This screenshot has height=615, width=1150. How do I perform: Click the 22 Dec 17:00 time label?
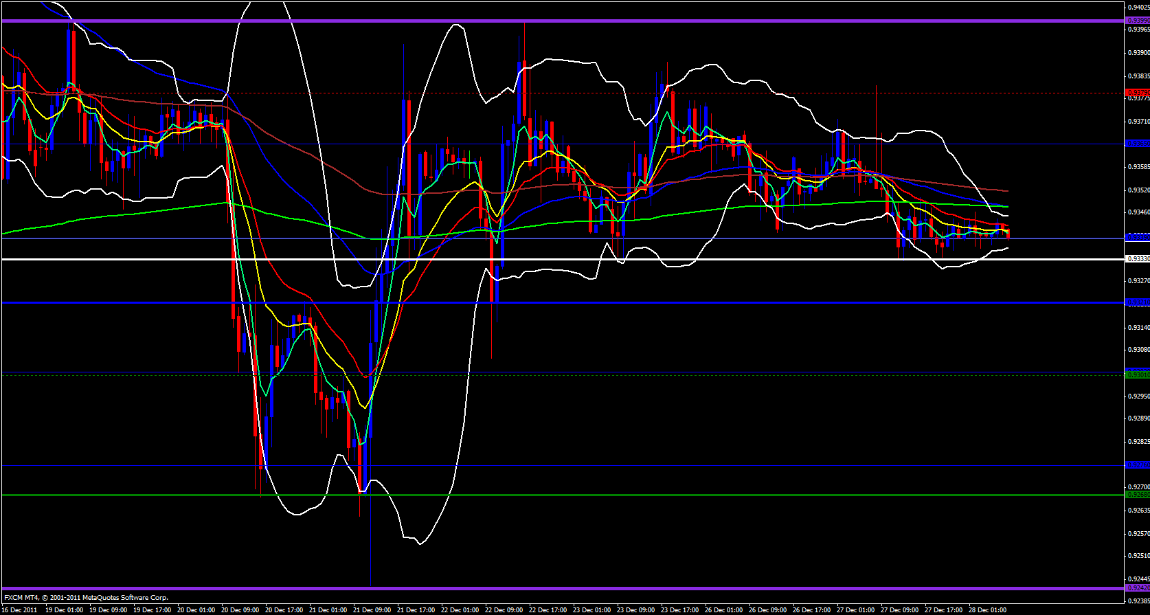[x=548, y=610]
